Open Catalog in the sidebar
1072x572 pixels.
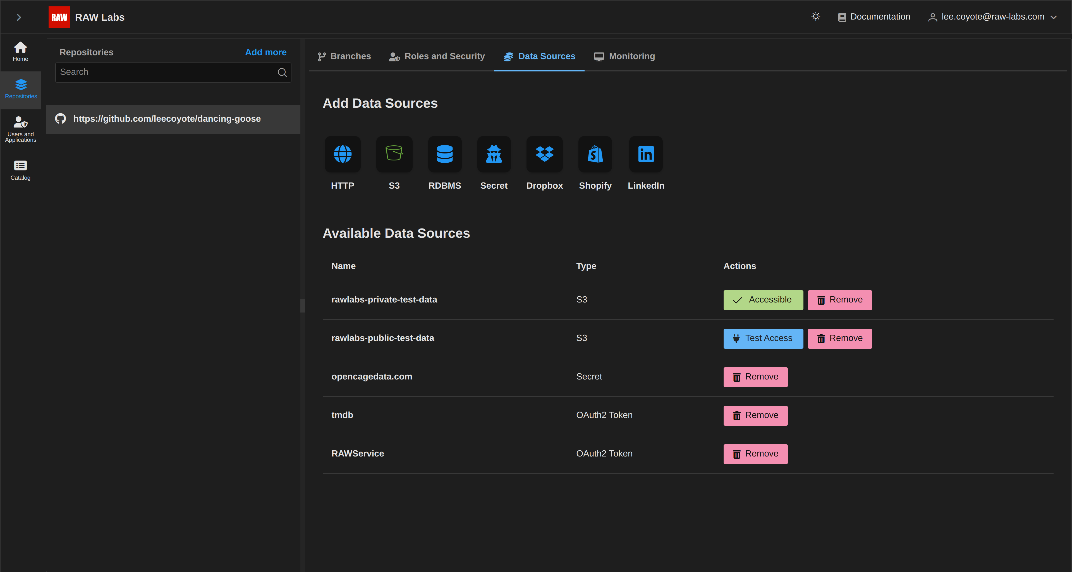(x=20, y=170)
